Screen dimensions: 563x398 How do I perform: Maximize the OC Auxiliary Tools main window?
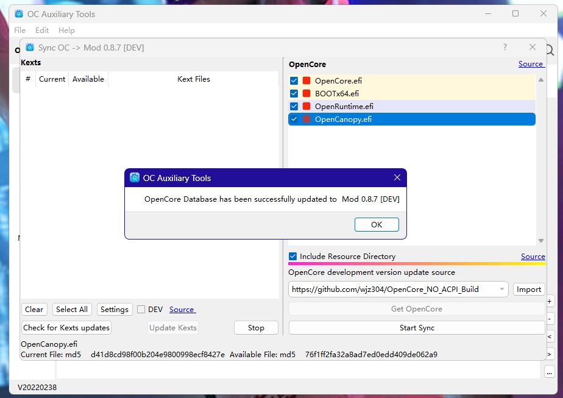click(x=515, y=13)
